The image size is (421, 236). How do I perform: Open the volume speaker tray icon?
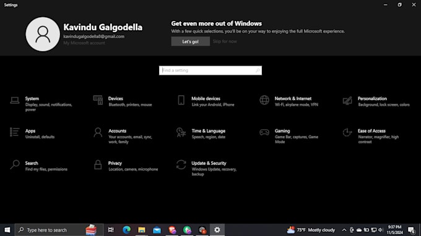(x=381, y=230)
